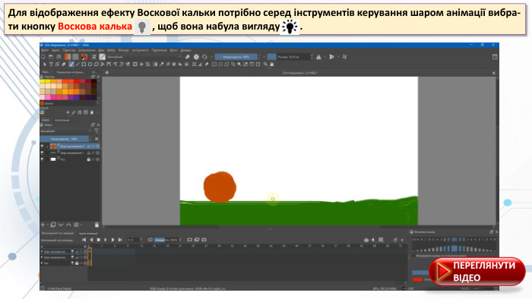Activate the Move tool
Screen dimensions: 532x299
141,65
